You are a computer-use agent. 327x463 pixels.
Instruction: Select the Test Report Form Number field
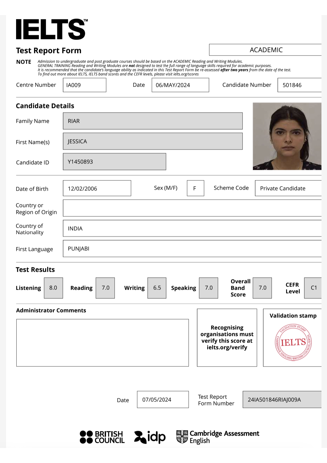click(282, 399)
